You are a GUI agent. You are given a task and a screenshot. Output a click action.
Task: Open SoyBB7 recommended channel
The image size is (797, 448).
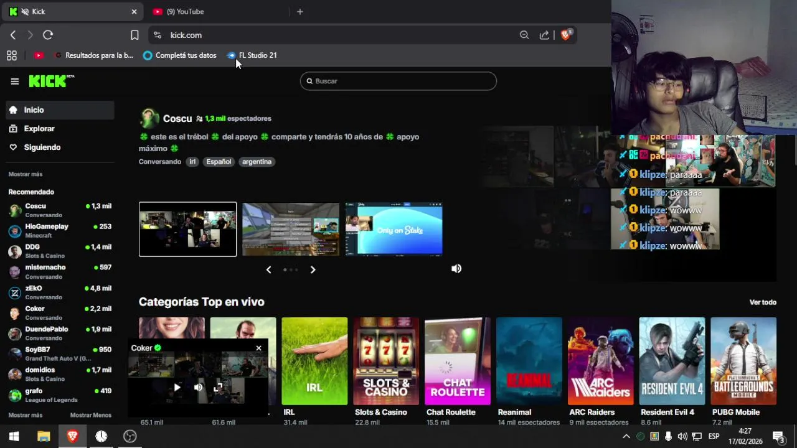coord(60,354)
